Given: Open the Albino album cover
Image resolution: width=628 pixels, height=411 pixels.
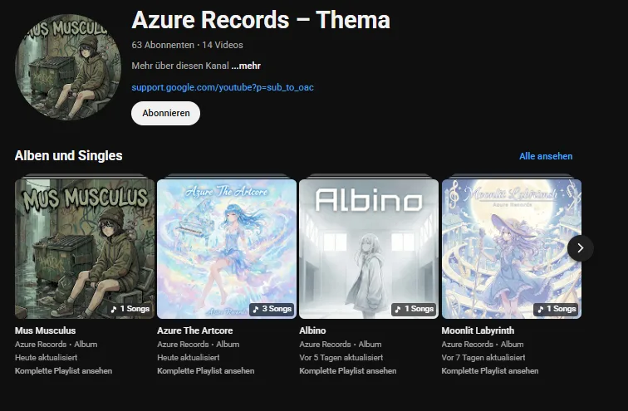Looking at the screenshot, I should [369, 248].
